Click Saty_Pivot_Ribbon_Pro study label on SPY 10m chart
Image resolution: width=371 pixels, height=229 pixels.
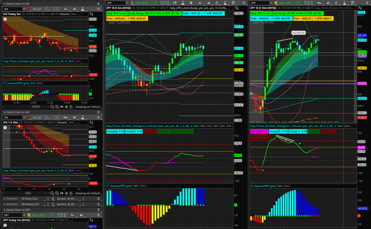pos(335,8)
